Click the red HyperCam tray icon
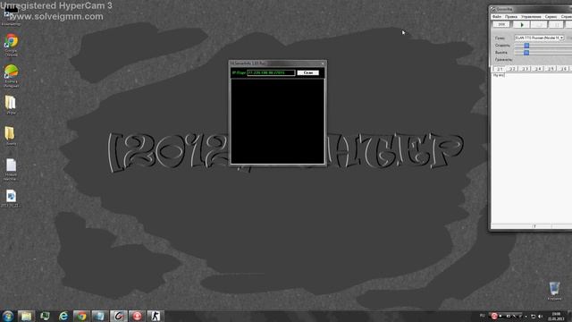 coord(494,316)
